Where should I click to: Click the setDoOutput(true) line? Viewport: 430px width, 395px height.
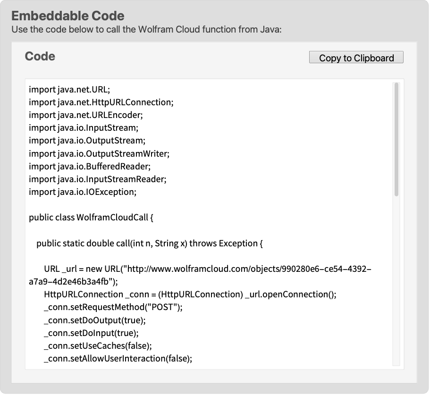(95, 320)
